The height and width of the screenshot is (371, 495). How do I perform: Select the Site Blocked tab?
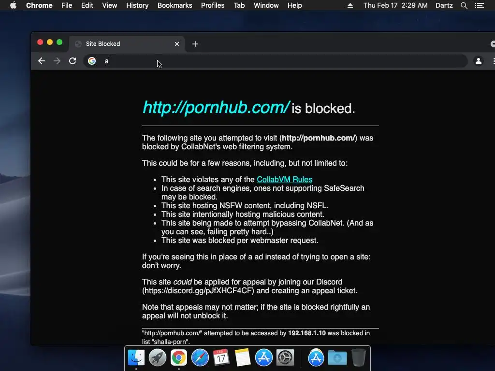126,44
